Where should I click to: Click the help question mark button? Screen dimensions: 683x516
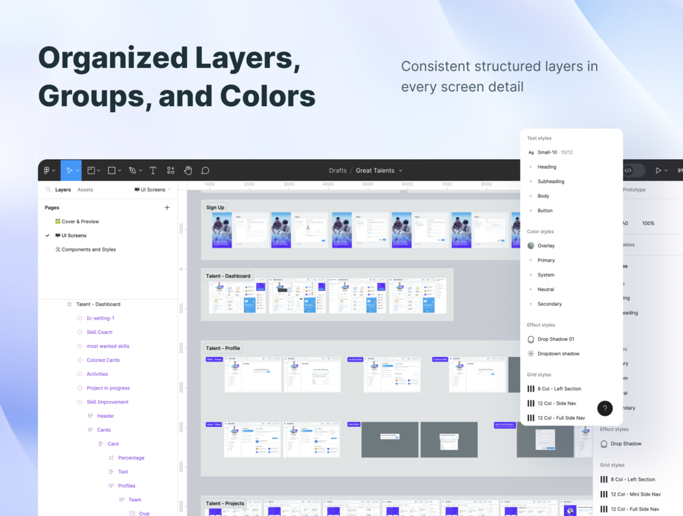click(x=605, y=409)
